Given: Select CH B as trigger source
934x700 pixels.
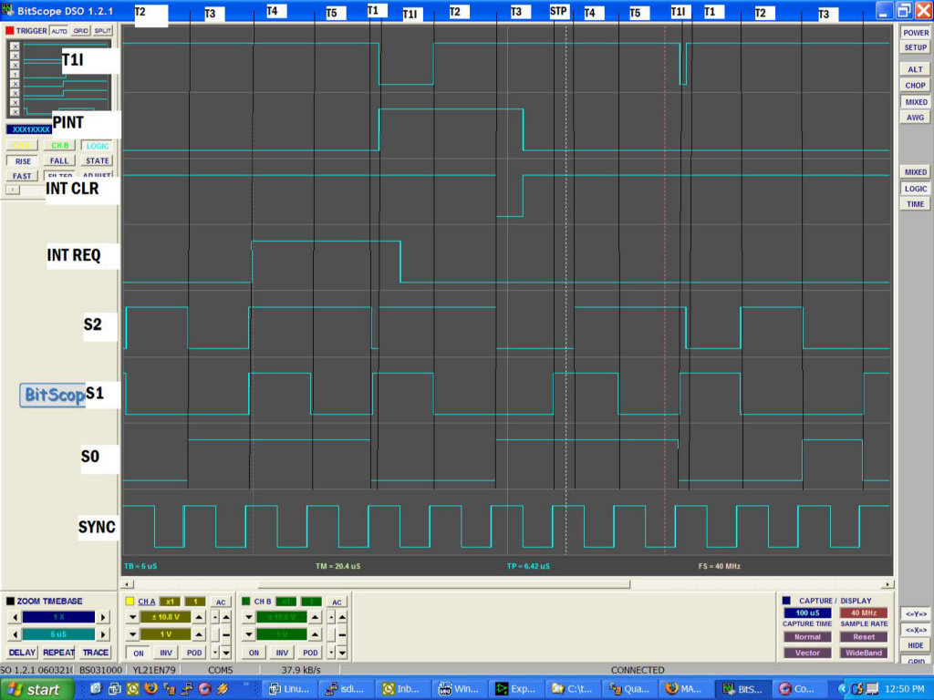Looking at the screenshot, I should point(59,145).
